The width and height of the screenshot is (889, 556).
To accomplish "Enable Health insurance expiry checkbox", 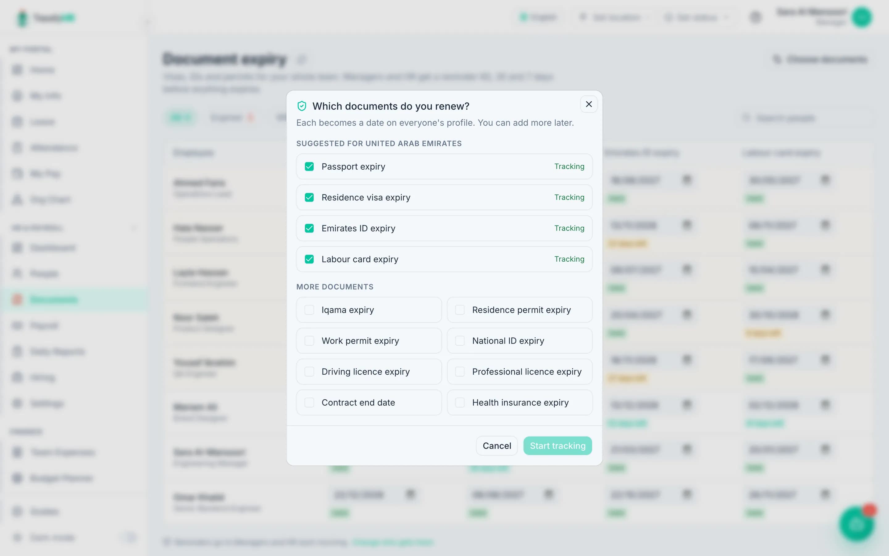I will pos(460,403).
